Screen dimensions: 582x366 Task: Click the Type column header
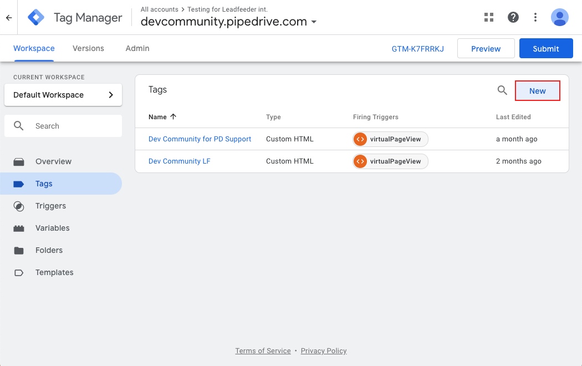[273, 117]
